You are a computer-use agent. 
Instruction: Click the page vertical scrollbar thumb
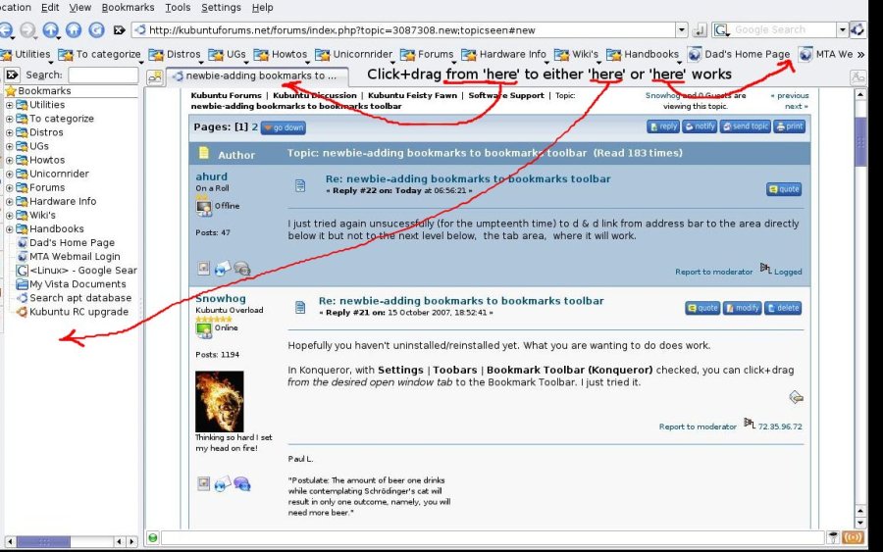pos(860,141)
